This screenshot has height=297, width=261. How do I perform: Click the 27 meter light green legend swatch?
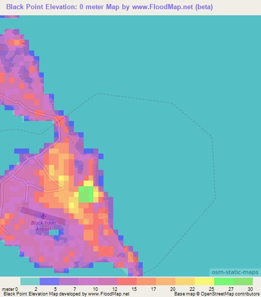point(243,281)
